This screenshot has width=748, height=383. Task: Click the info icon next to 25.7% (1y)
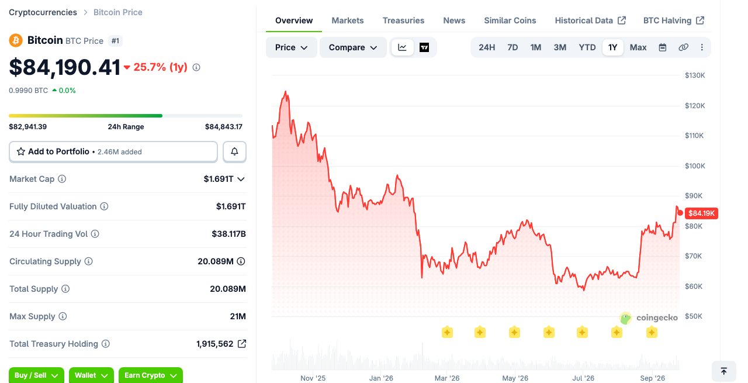coord(196,67)
